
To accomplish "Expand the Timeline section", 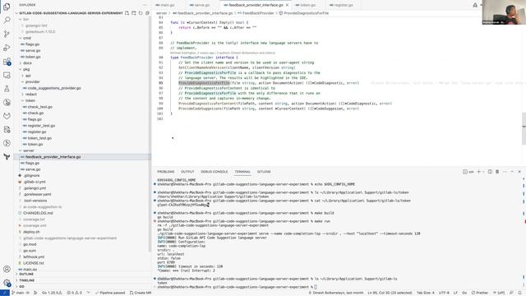I will coord(26,280).
